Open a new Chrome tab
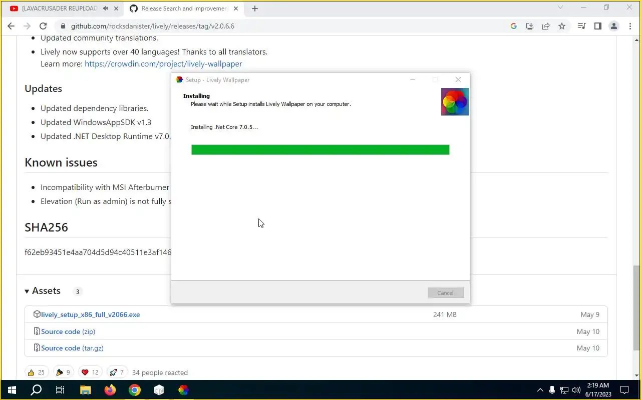 pos(255,8)
